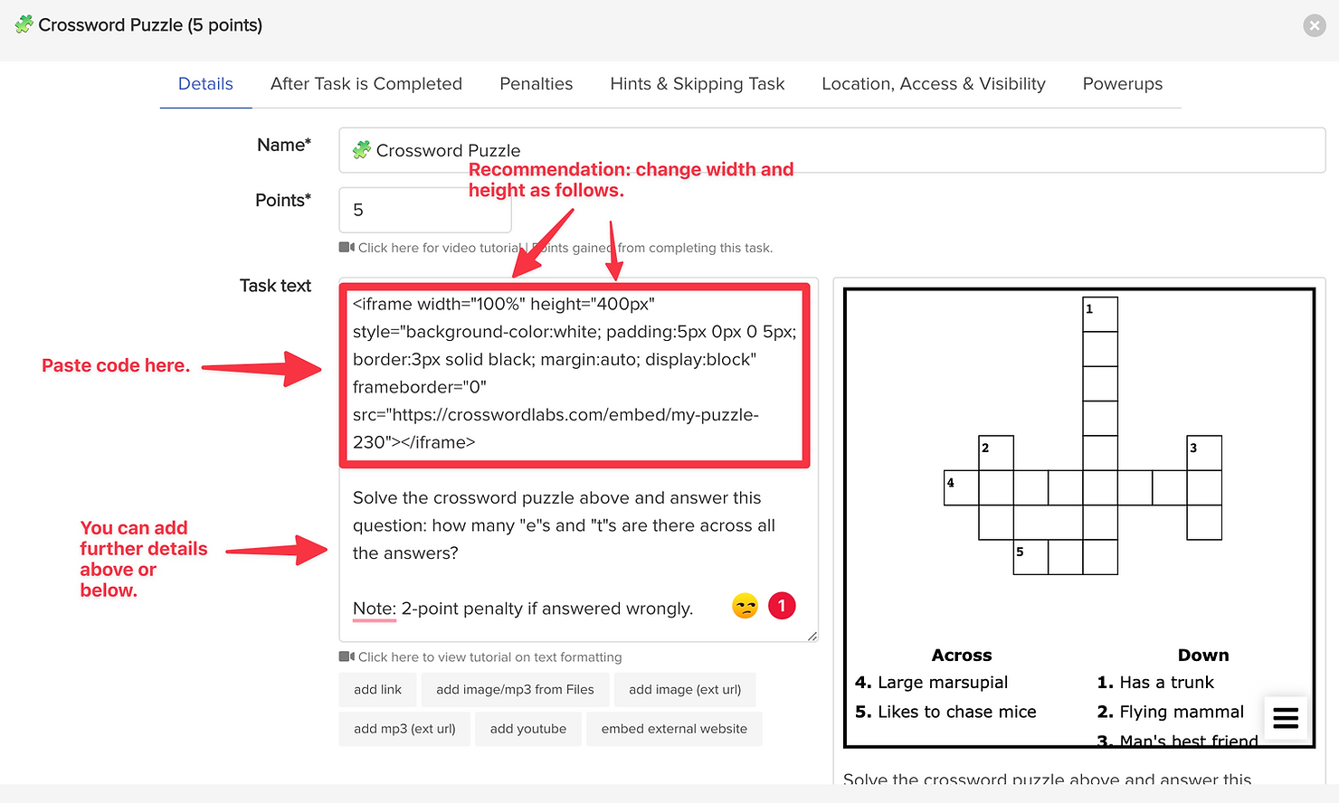The image size is (1339, 803).
Task: Click add image/mp3 from Files button
Action: coord(515,690)
